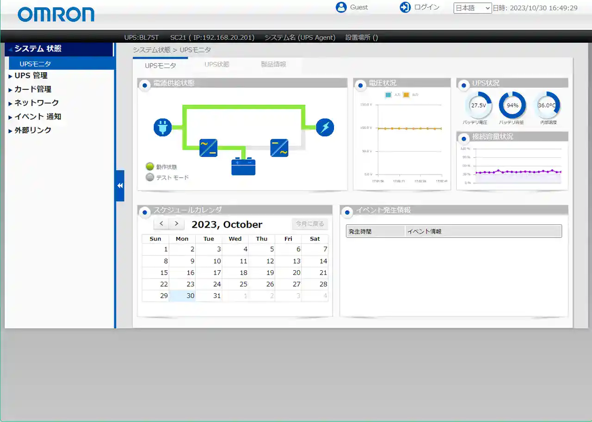Click the power plug input icon
This screenshot has width=592, height=422.
tap(162, 127)
